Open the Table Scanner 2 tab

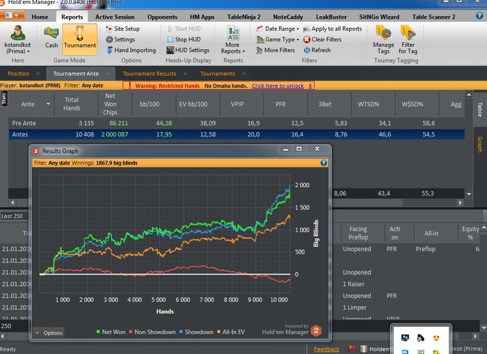pos(433,17)
